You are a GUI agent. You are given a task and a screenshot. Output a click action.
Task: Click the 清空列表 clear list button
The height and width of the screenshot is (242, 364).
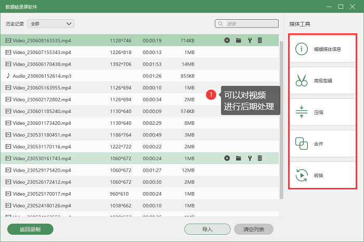click(254, 229)
